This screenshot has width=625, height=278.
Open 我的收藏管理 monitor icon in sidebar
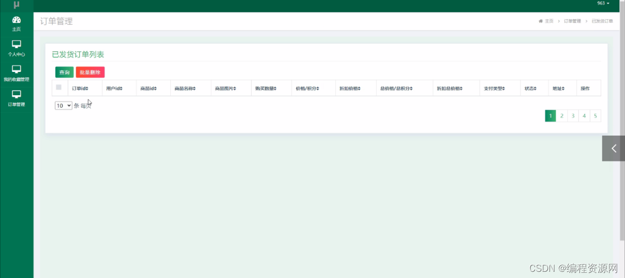17,69
